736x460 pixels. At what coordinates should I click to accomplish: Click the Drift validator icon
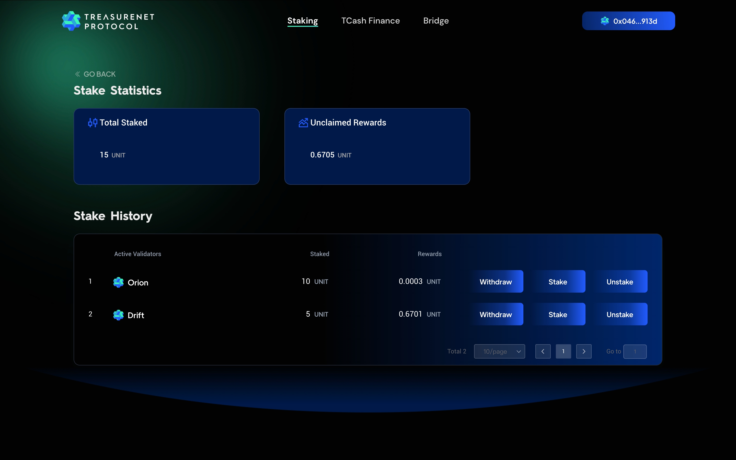118,315
